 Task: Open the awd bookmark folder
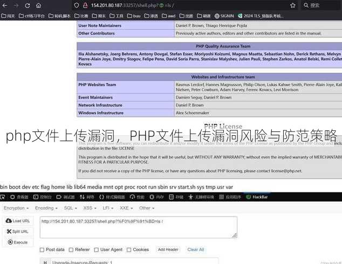coord(169,16)
